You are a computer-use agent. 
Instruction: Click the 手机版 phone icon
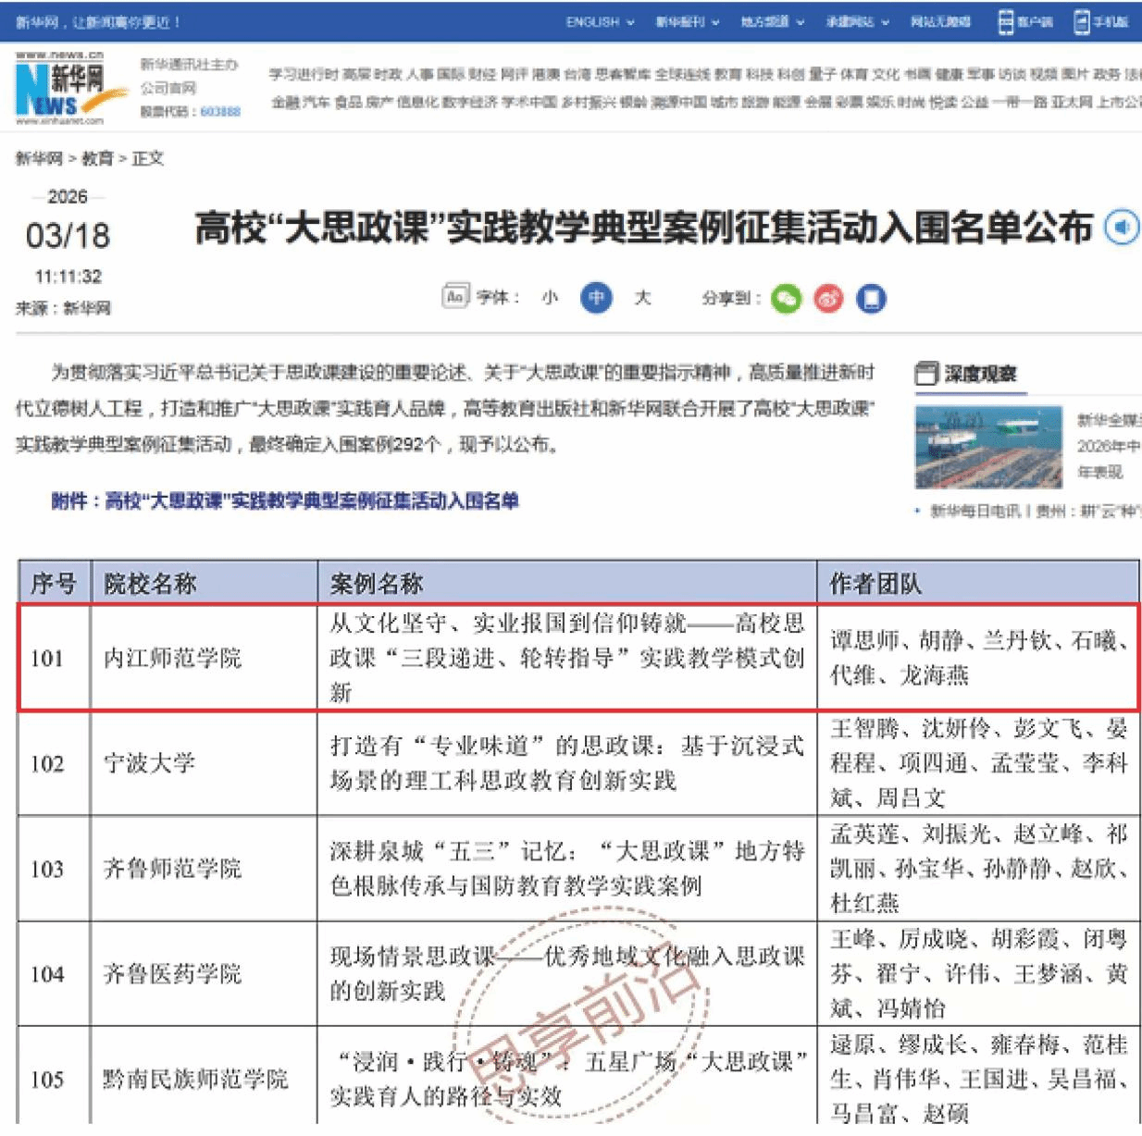[x=1081, y=21]
